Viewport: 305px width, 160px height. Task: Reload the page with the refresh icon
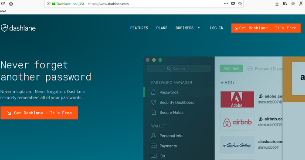coord(3,3)
